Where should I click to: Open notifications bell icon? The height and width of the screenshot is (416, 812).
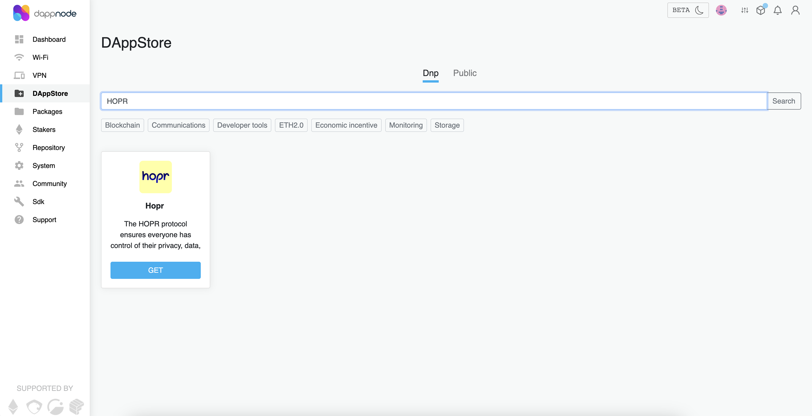777,10
